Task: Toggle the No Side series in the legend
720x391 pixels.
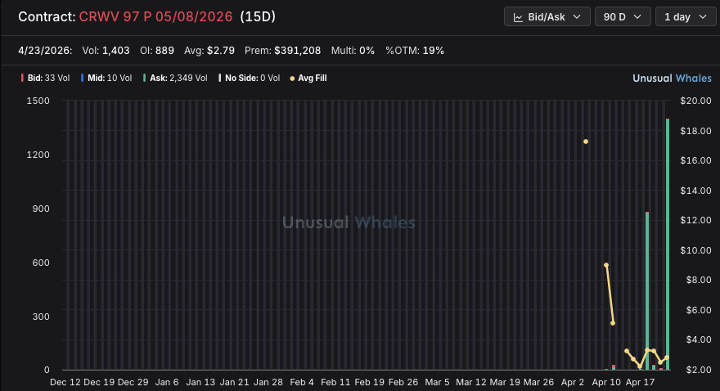Action: click(249, 78)
